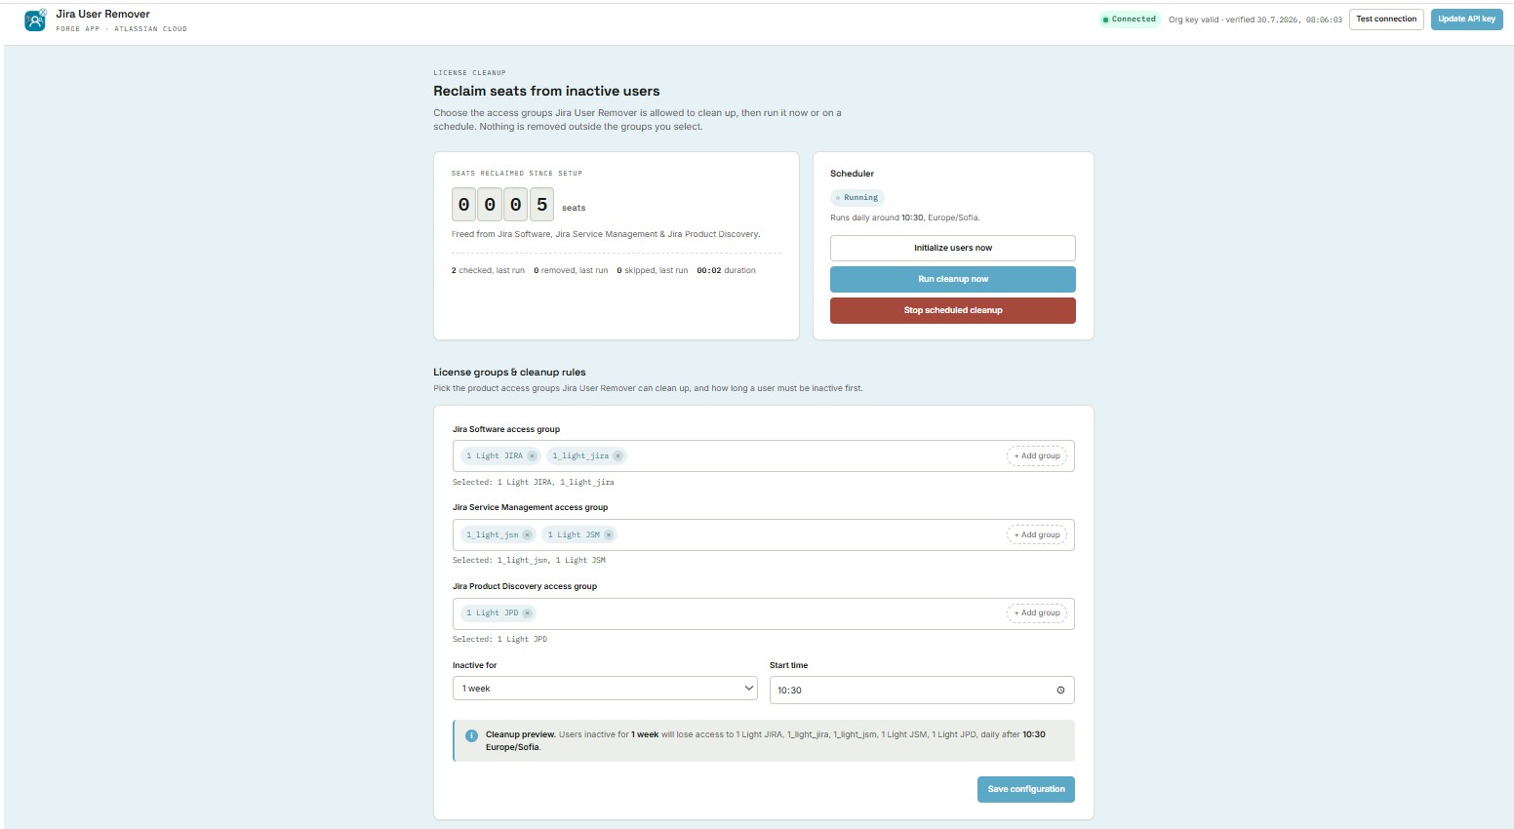
Task: Add group to Jira Product Discovery access group
Action: [1037, 613]
